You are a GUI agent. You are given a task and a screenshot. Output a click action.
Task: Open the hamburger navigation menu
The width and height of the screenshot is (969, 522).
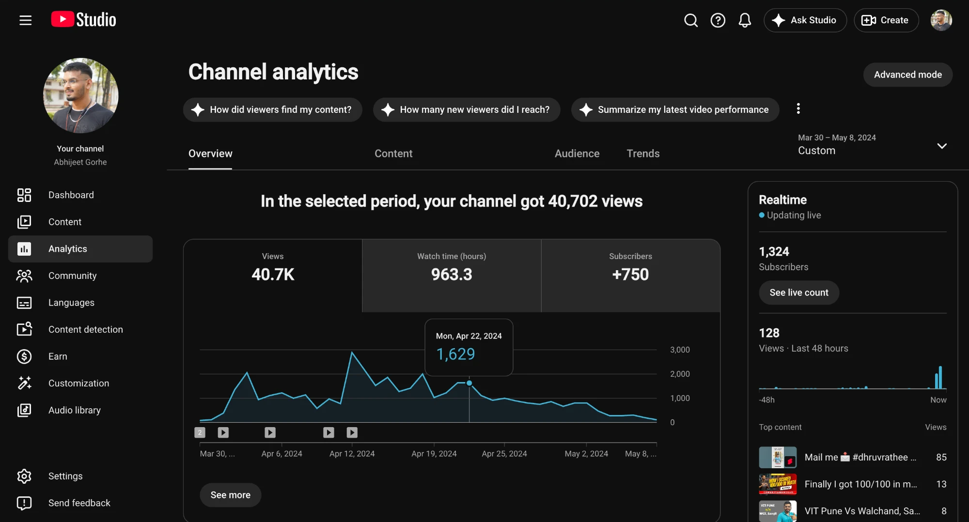tap(25, 20)
